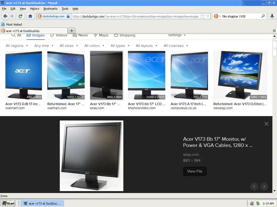Click the page scrollbar up arrow

coord(275,36)
